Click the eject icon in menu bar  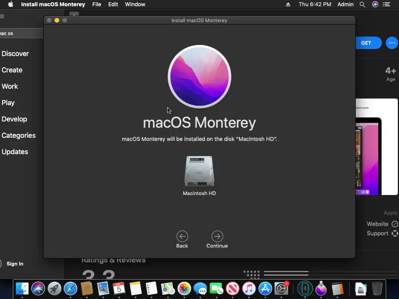(288, 4)
